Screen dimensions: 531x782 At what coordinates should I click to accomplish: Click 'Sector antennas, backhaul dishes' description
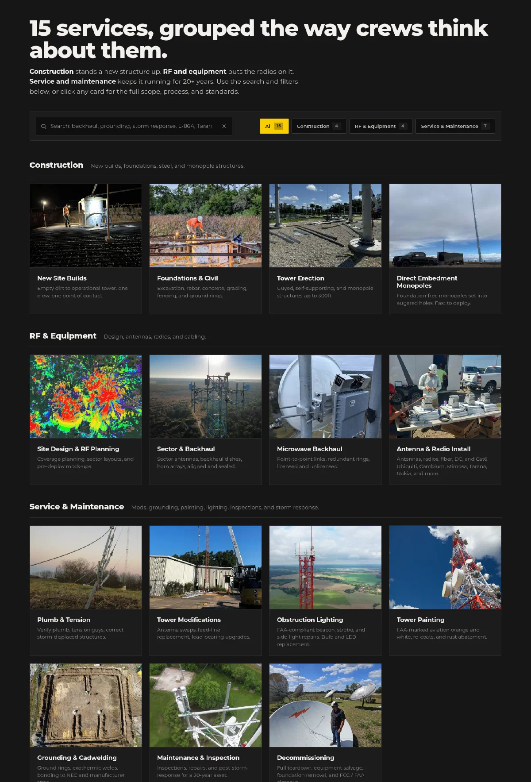(200, 463)
